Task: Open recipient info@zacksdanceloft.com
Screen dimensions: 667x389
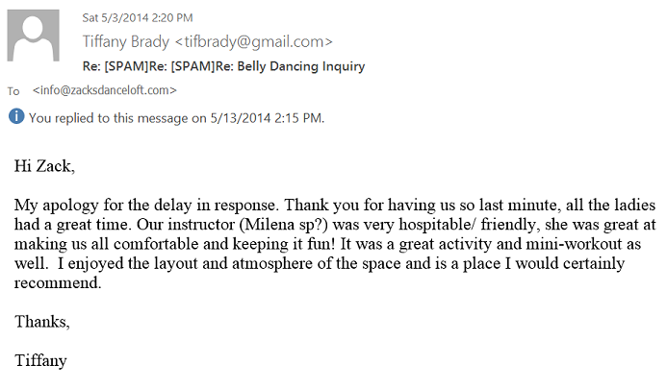Action: pos(105,90)
